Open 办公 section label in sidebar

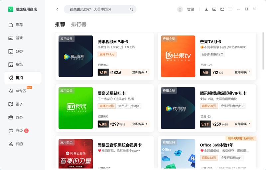point(19,117)
